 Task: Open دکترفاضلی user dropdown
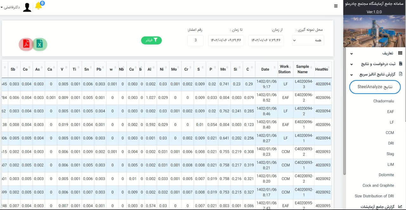coord(11,7)
